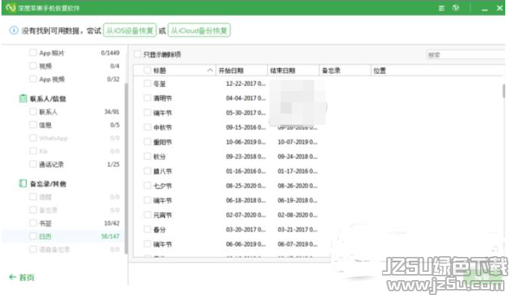The height and width of the screenshot is (295, 509).
Task: Sort by the 结束日期 column header
Action: click(x=293, y=70)
